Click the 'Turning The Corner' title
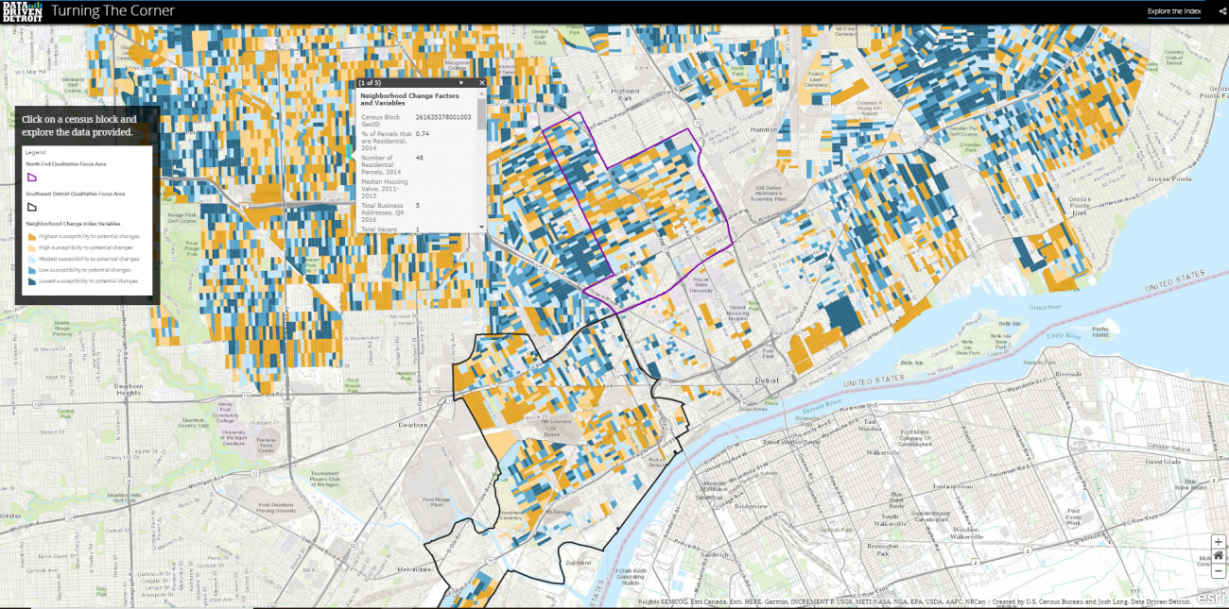This screenshot has width=1229, height=609. pos(113,11)
